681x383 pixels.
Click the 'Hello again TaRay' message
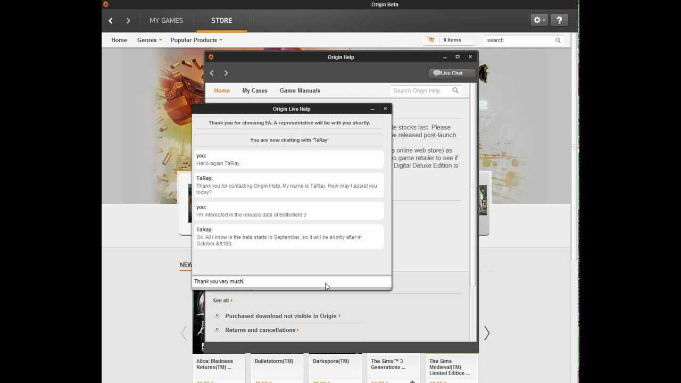coord(288,160)
